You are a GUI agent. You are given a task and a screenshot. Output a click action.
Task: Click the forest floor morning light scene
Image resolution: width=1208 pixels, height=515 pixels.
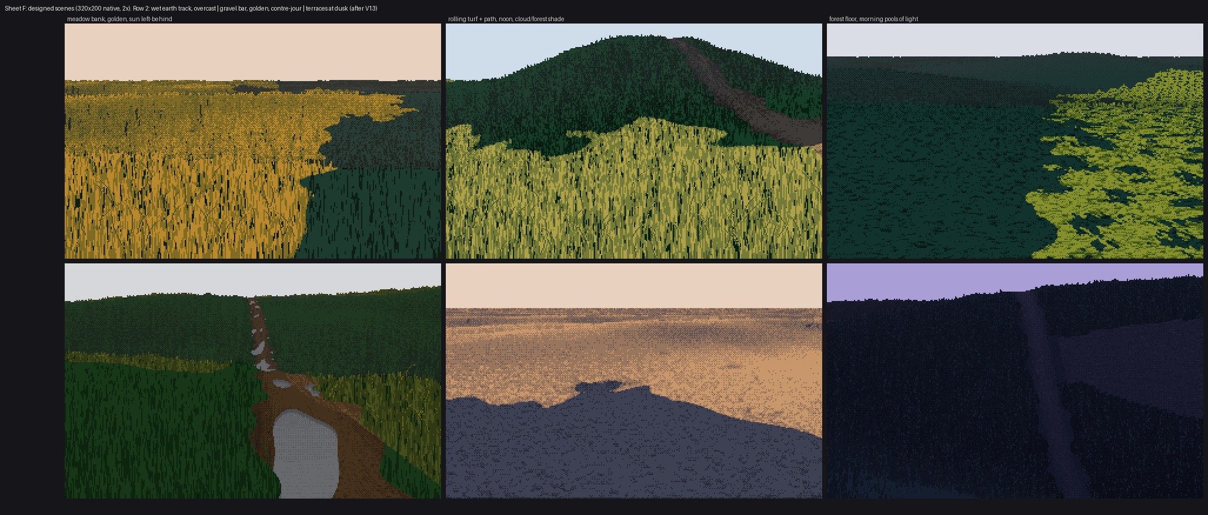coord(1015,141)
